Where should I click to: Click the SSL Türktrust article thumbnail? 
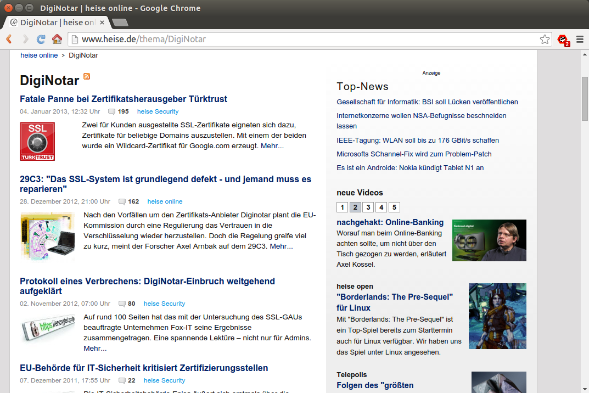37,141
